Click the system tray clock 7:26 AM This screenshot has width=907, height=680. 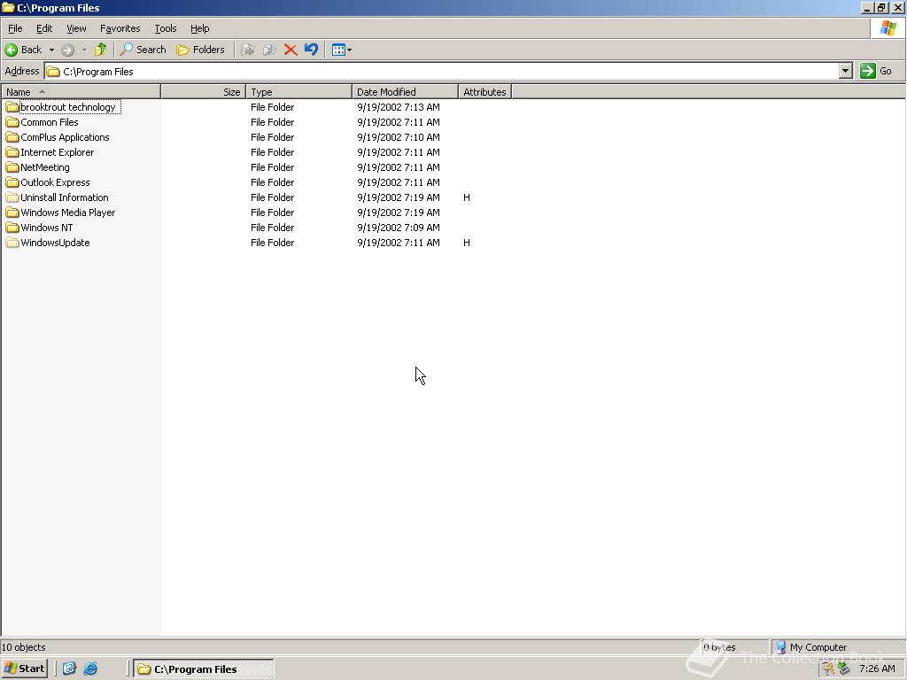coord(877,668)
